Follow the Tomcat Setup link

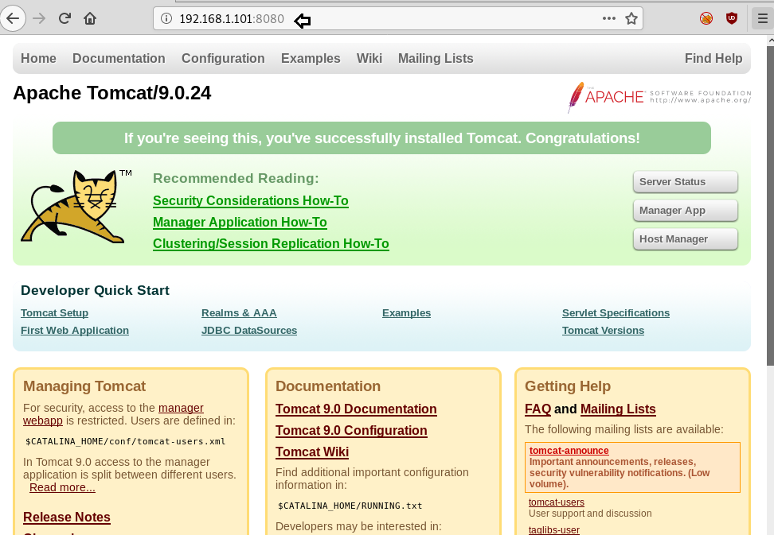pyautogui.click(x=54, y=313)
